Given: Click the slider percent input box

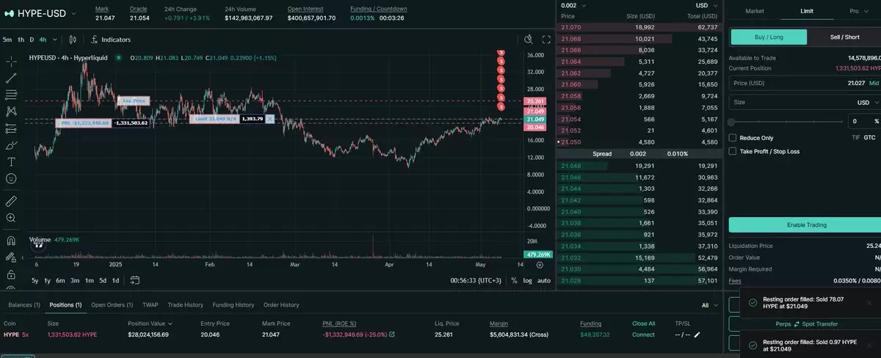Looking at the screenshot, I should pyautogui.click(x=864, y=121).
